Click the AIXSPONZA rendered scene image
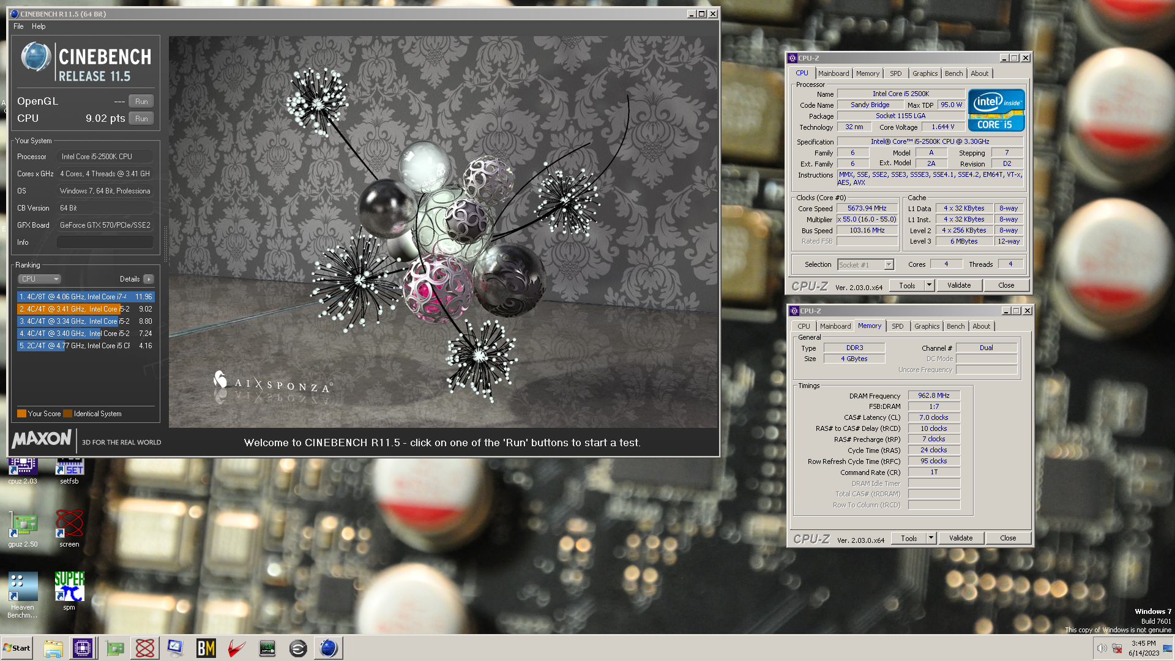This screenshot has width=1175, height=661. coord(443,232)
